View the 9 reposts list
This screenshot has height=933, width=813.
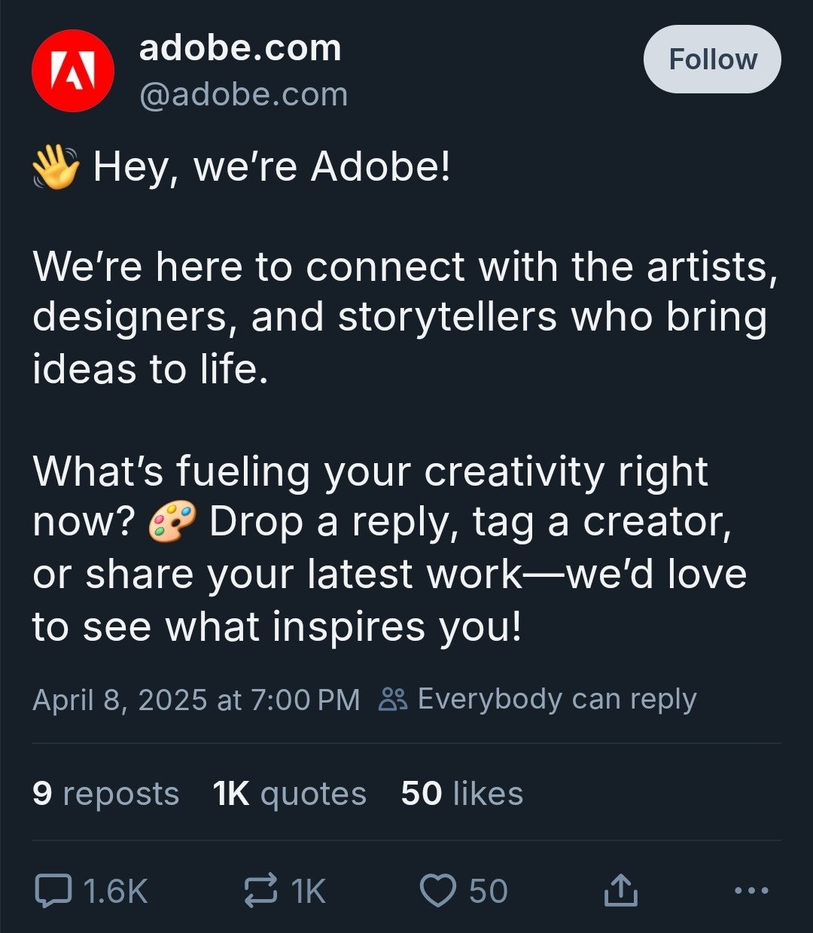(106, 794)
